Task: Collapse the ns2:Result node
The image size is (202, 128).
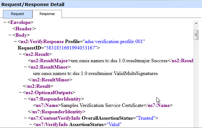Action: coord(20,54)
